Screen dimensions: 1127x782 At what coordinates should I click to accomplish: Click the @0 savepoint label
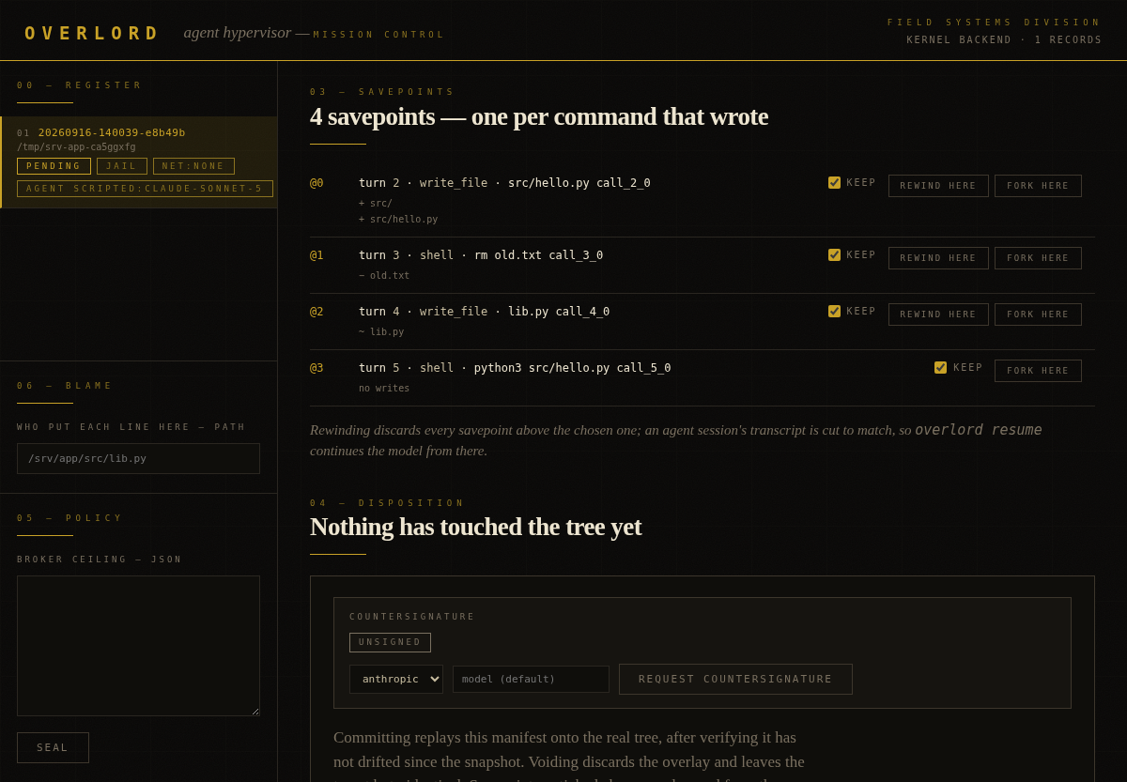(316, 183)
